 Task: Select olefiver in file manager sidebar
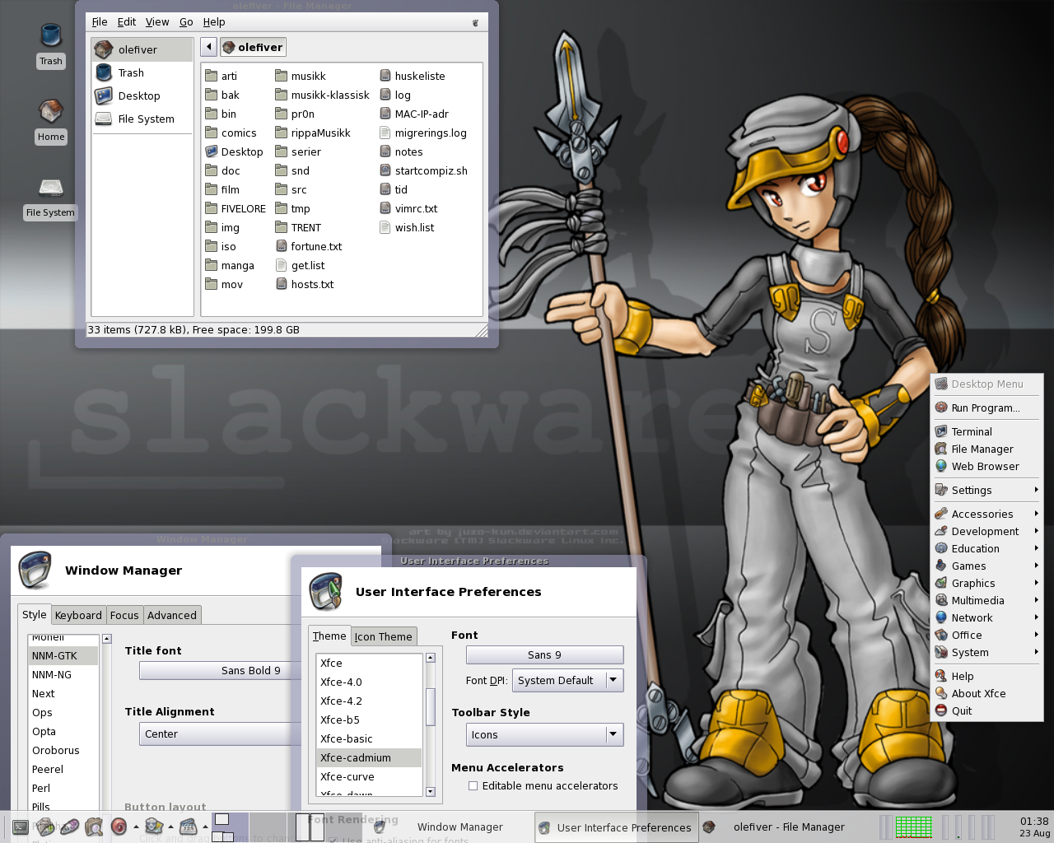(142, 49)
